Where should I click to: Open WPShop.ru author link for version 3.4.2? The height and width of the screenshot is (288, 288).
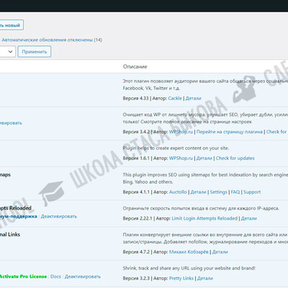[x=181, y=132]
